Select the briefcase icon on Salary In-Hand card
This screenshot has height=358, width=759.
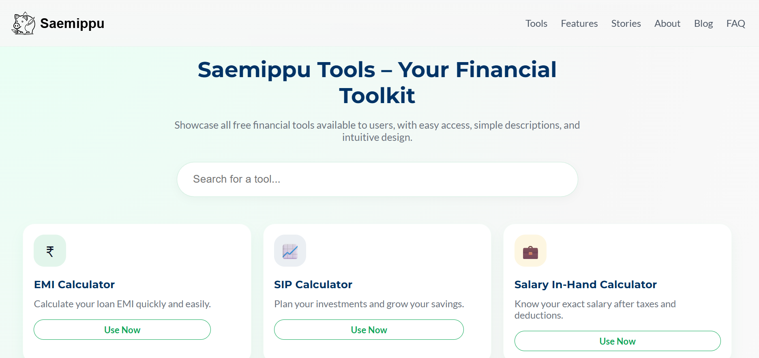[x=530, y=250]
